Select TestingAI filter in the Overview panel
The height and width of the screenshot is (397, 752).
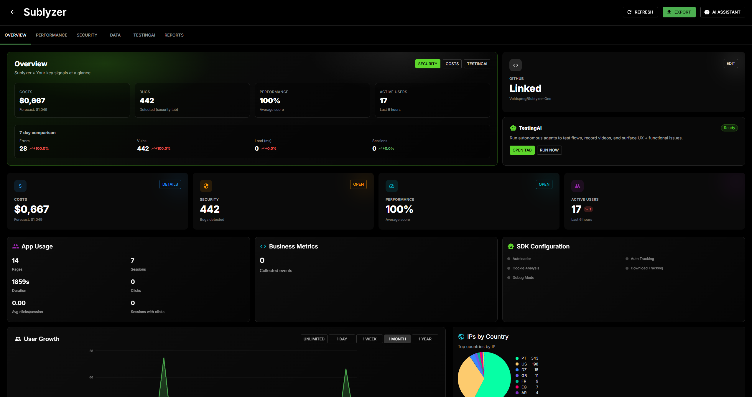pos(477,64)
